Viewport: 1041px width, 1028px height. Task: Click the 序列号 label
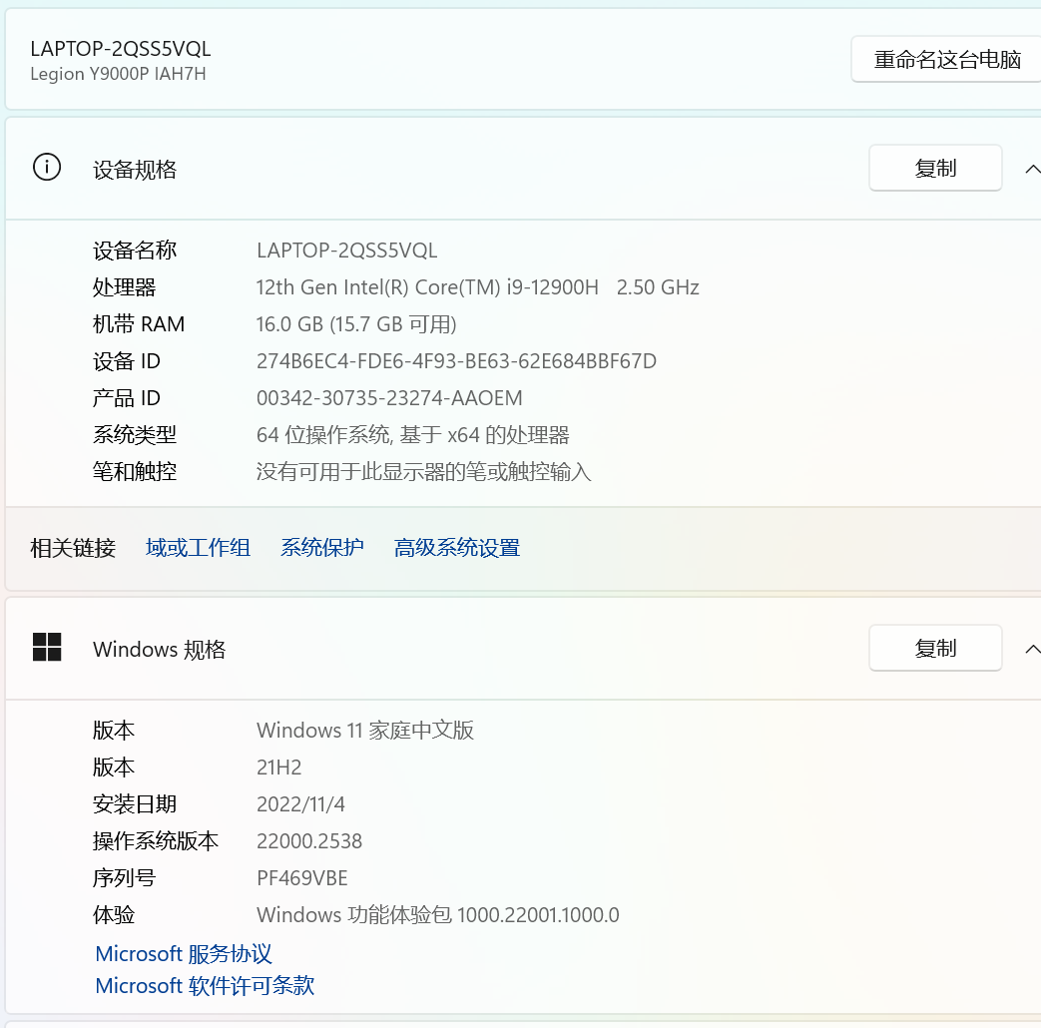(x=124, y=878)
